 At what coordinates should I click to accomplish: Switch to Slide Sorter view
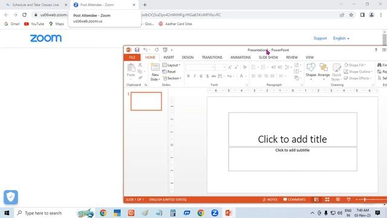pos(327,199)
